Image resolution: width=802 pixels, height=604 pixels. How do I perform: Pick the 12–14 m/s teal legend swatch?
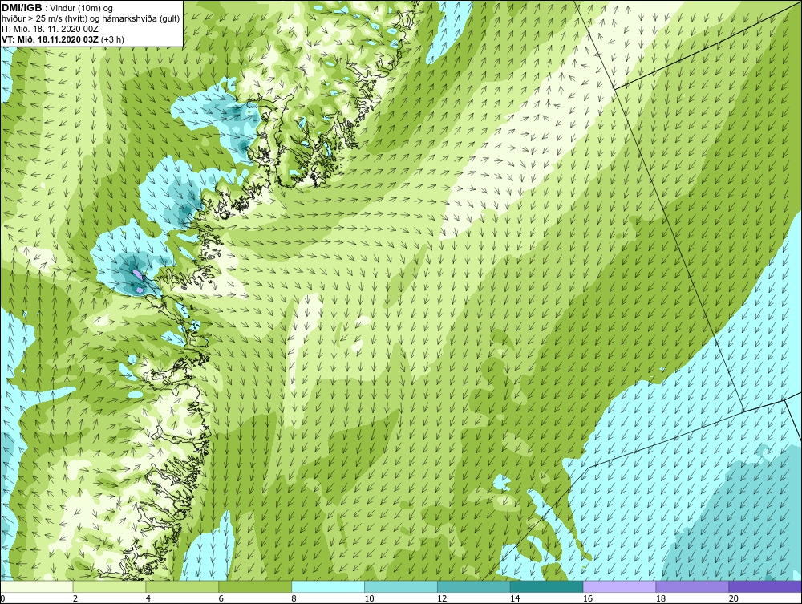(474, 586)
